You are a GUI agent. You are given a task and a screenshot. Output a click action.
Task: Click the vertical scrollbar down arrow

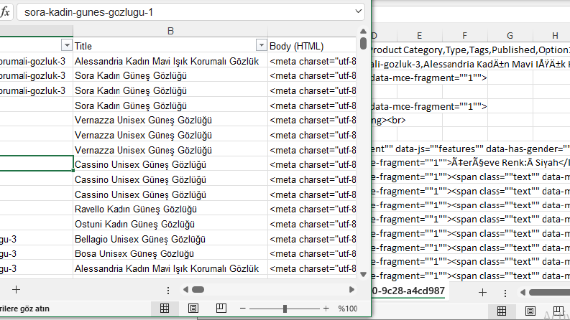tap(363, 275)
